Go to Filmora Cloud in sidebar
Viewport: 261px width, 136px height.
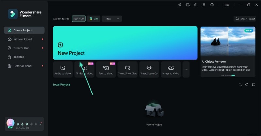pos(23,39)
